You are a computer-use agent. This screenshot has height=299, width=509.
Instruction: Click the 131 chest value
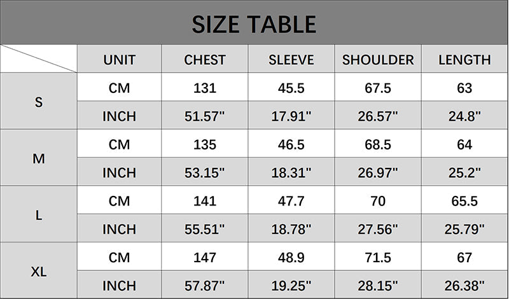[x=205, y=88]
